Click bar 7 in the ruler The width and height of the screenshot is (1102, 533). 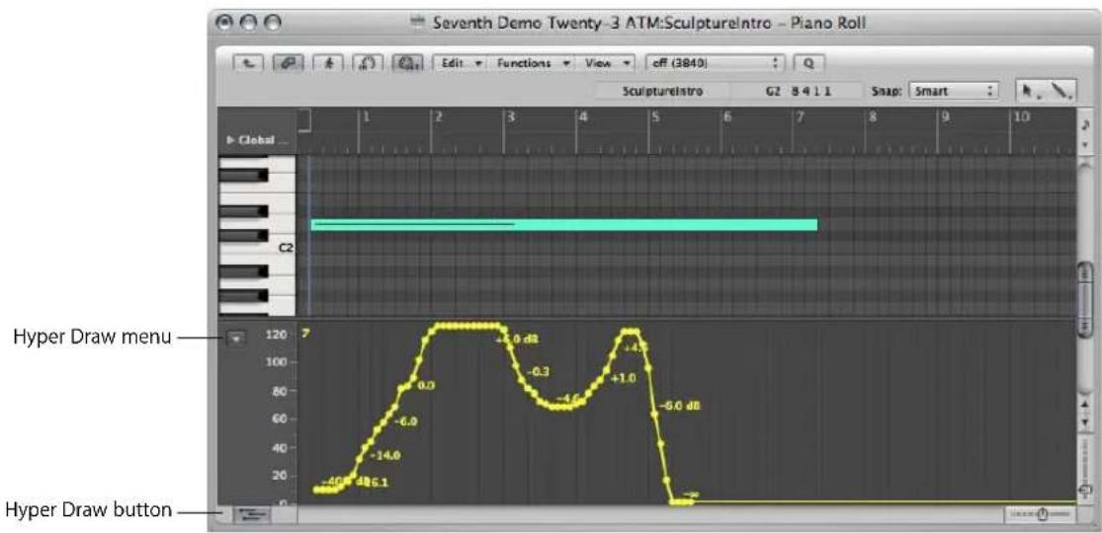pyautogui.click(x=800, y=115)
